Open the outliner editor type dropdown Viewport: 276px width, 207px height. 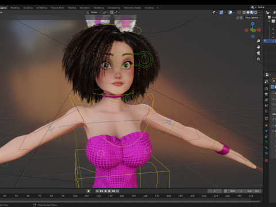268,13
